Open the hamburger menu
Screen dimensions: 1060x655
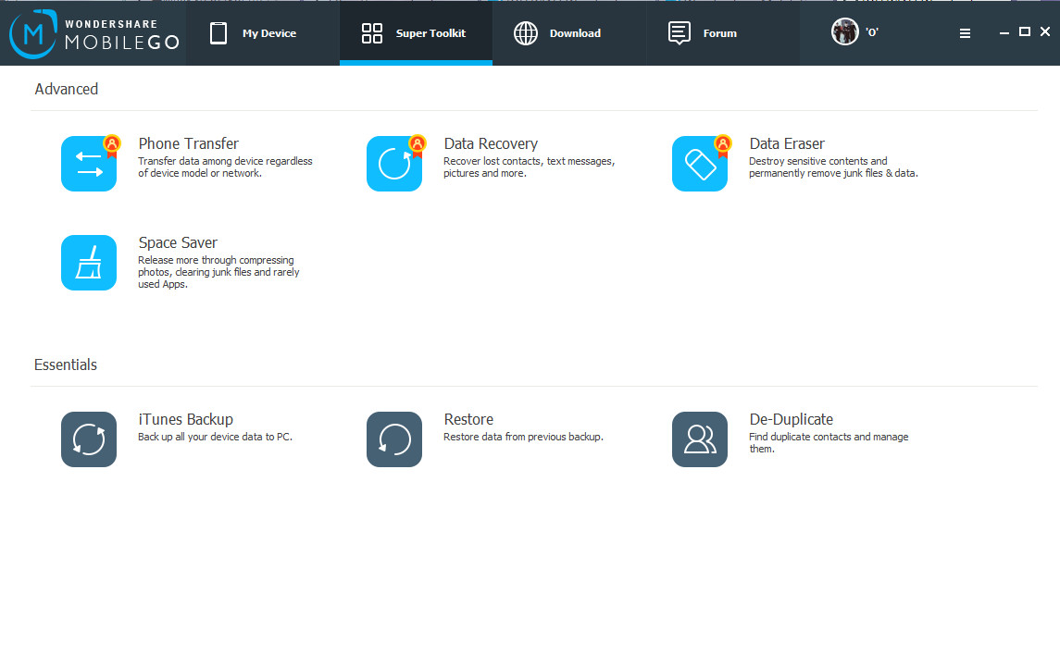coord(965,33)
